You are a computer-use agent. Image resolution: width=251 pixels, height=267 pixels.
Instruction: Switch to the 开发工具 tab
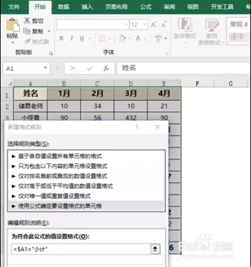tap(222, 7)
